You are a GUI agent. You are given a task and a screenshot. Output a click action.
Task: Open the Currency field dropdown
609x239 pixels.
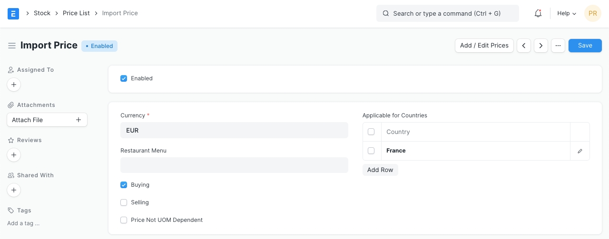click(x=234, y=130)
